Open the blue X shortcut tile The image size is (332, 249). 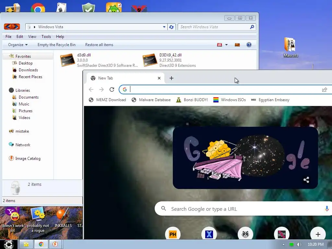(x=209, y=234)
